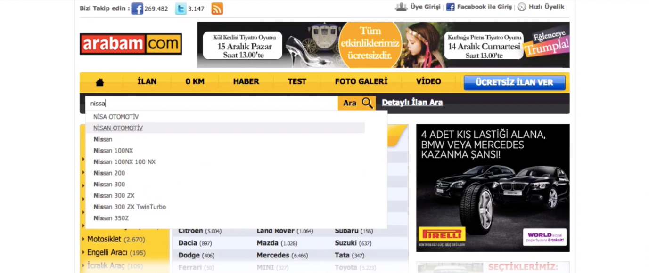
Task: Click the Ara search button
Action: pos(357,103)
